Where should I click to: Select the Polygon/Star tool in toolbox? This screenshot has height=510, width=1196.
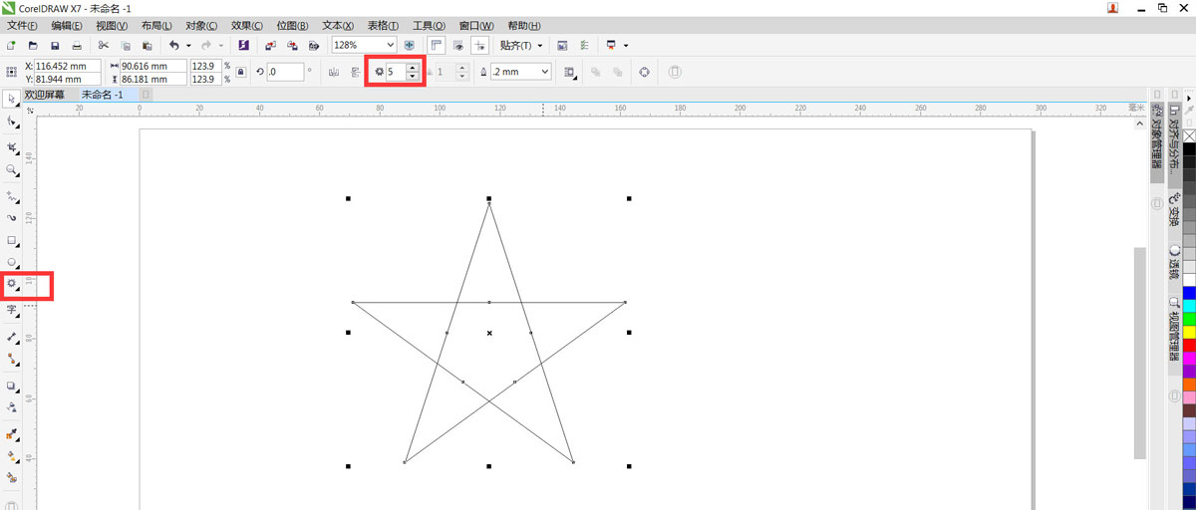click(12, 284)
